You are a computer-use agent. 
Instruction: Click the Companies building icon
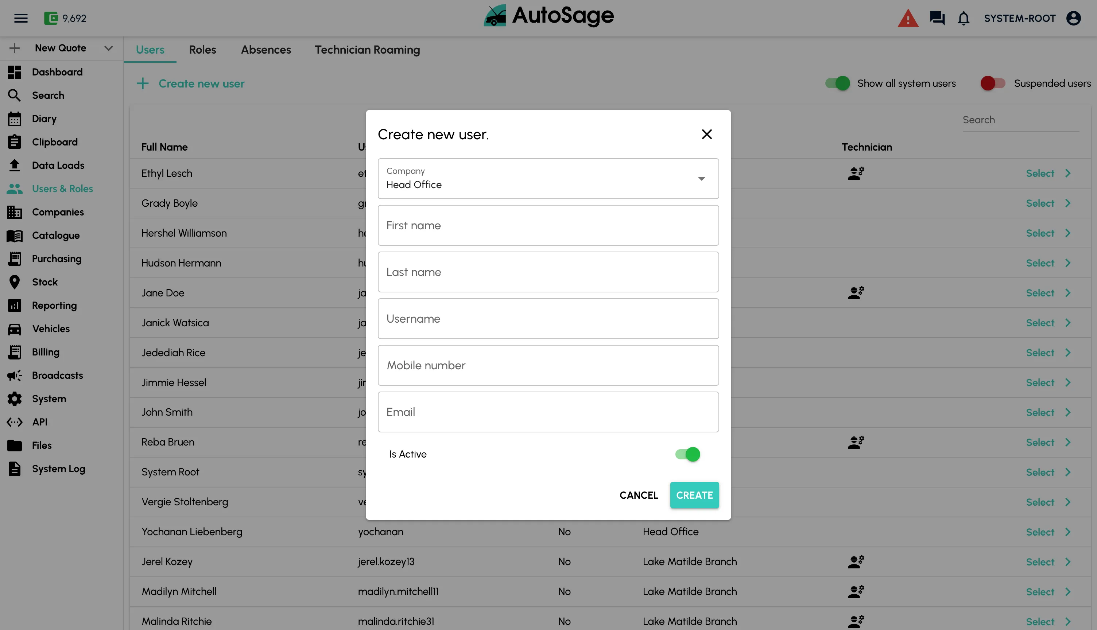(14, 212)
